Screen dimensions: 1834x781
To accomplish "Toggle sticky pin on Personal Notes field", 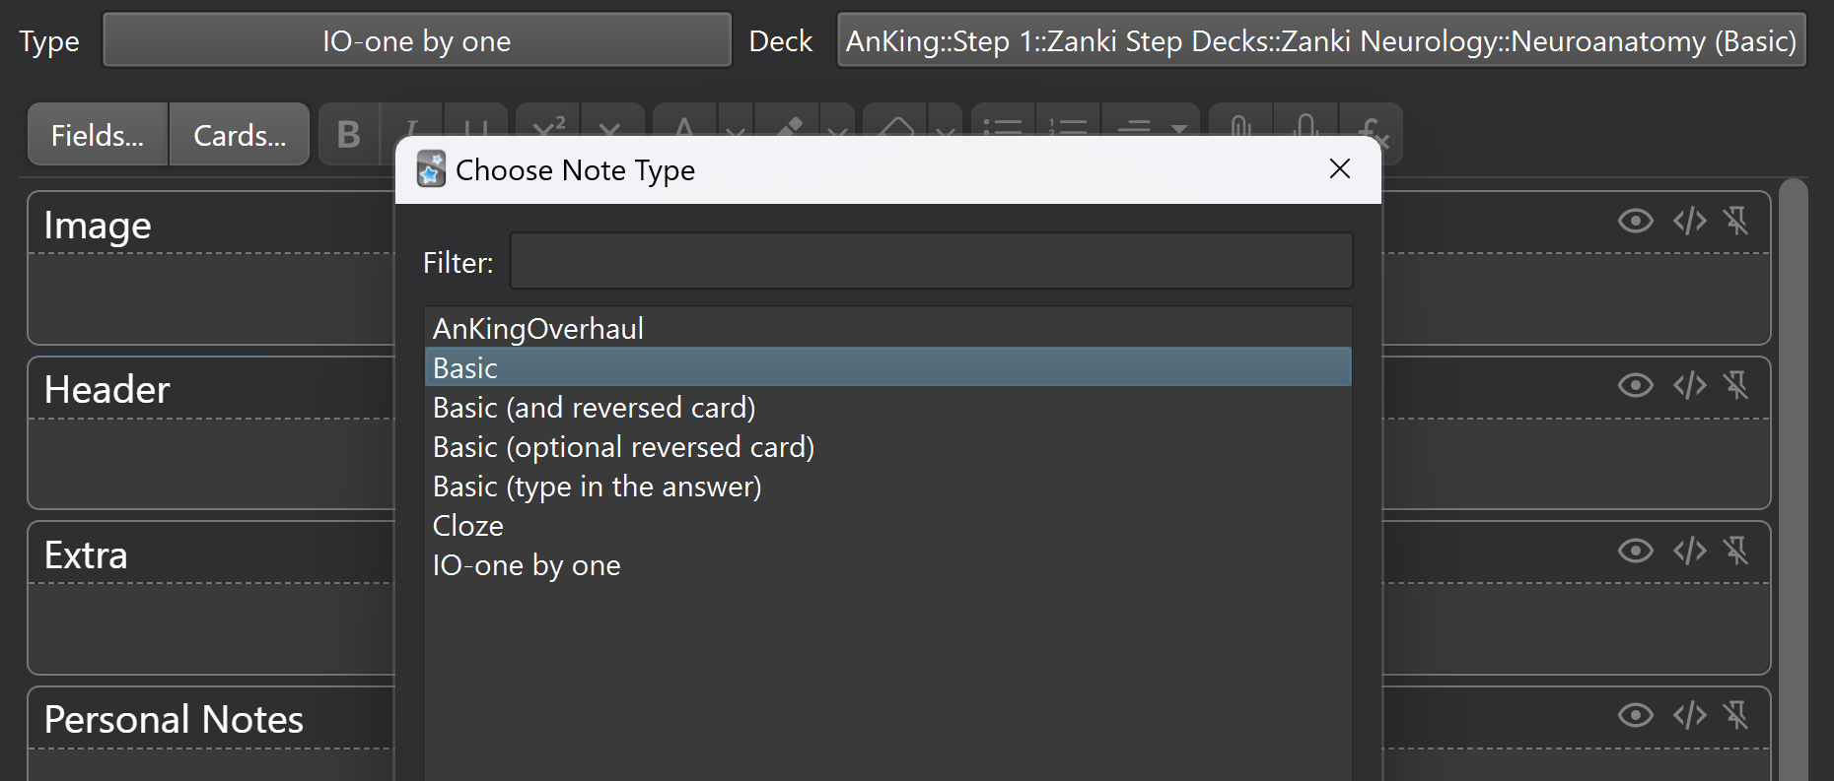I will (1736, 715).
